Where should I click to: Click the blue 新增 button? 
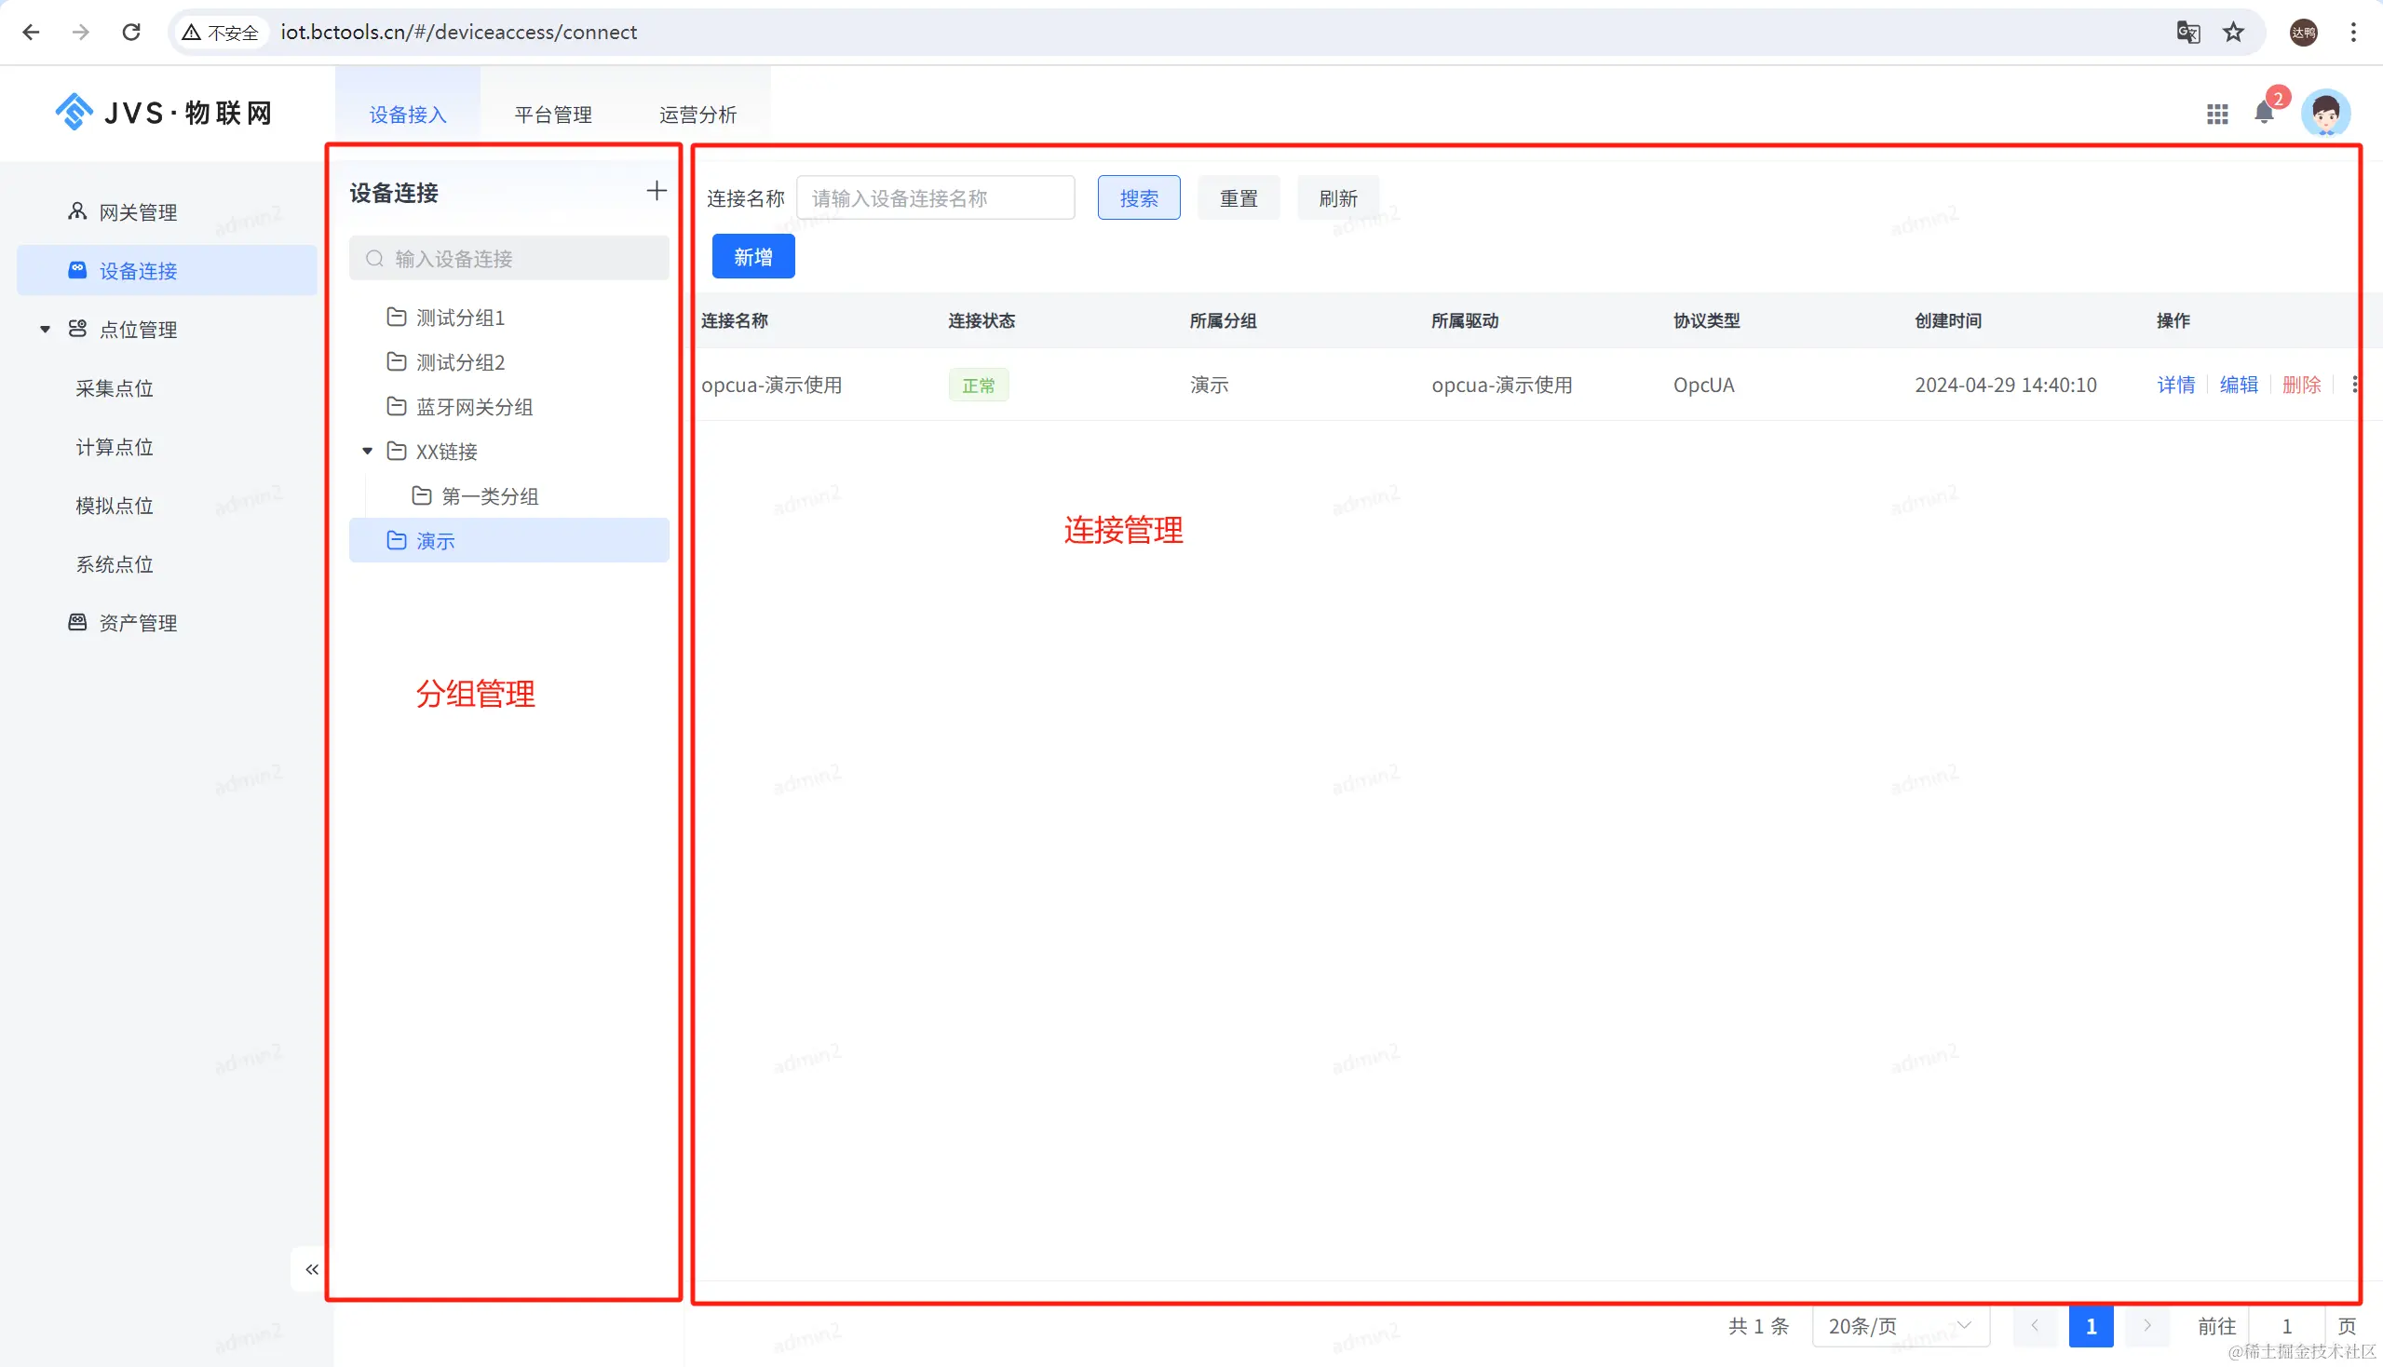tap(753, 256)
